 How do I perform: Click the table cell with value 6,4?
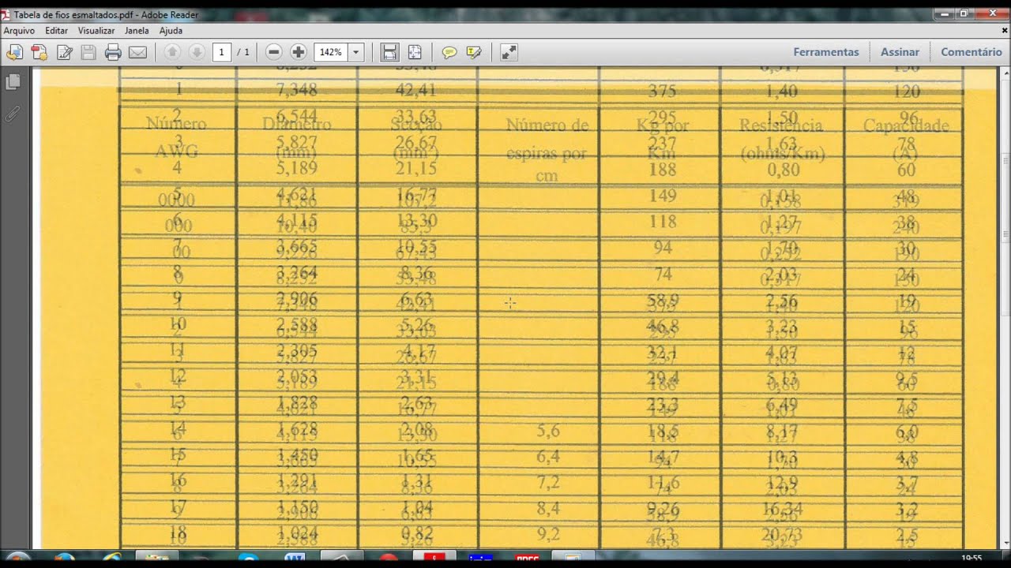(x=548, y=457)
